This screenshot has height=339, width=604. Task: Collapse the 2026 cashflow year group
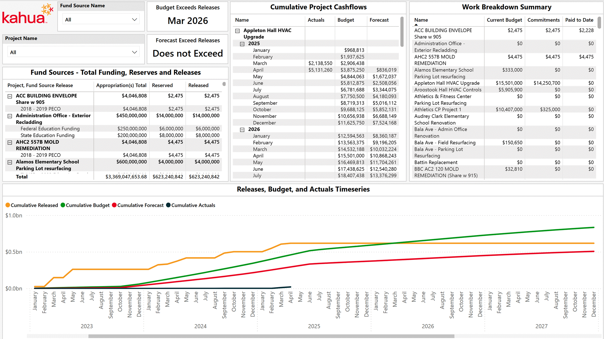click(x=242, y=130)
